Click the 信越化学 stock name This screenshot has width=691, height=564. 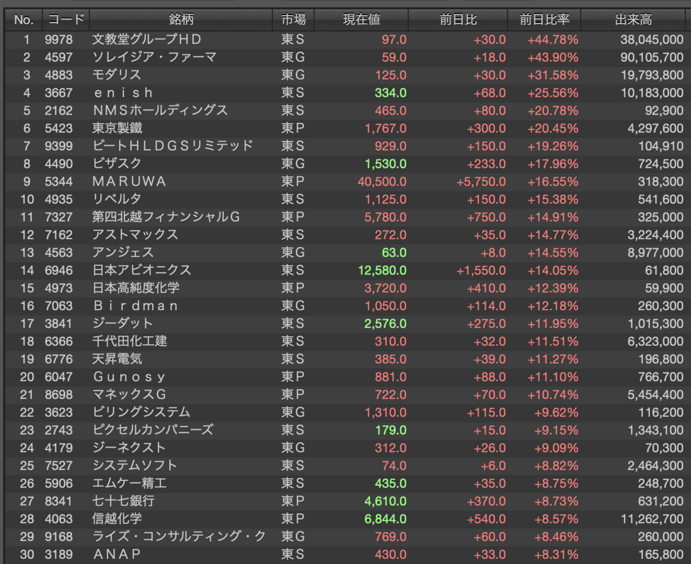point(117,519)
